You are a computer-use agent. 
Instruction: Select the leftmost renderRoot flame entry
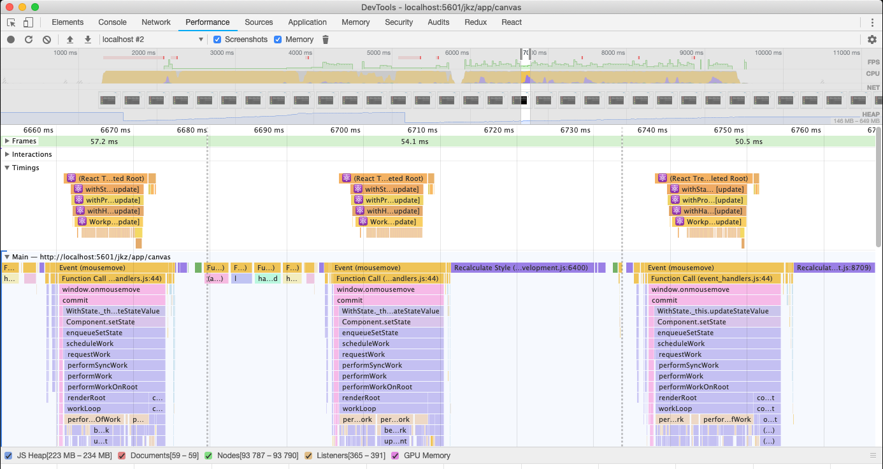point(106,398)
